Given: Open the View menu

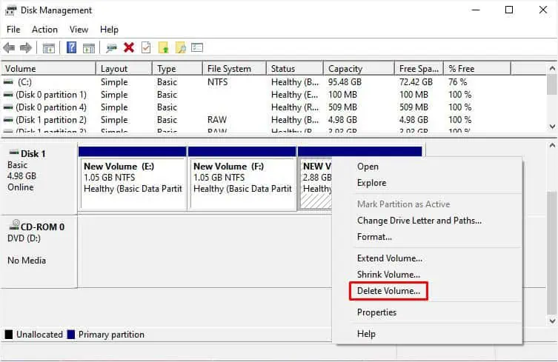Looking at the screenshot, I should click(x=79, y=30).
